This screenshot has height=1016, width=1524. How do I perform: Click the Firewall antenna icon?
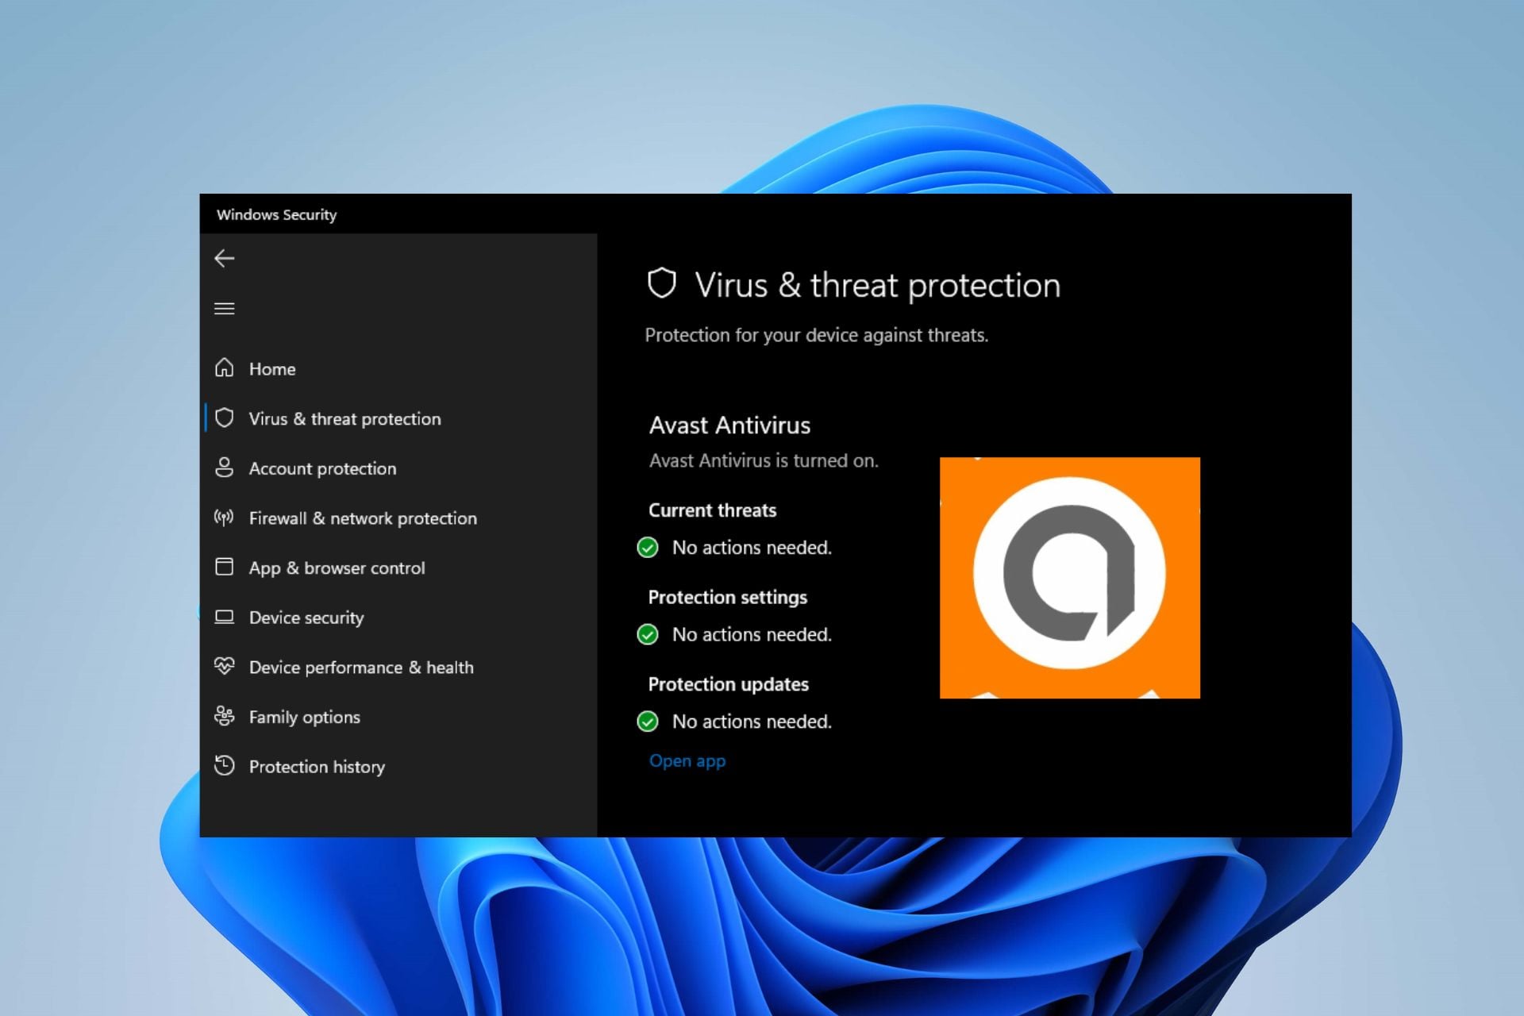point(225,518)
